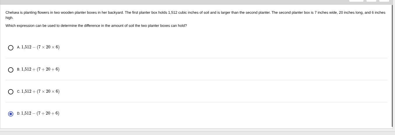The height and width of the screenshot is (135, 395).
Task: Click the letter label "A."
Action: (x=19, y=48)
